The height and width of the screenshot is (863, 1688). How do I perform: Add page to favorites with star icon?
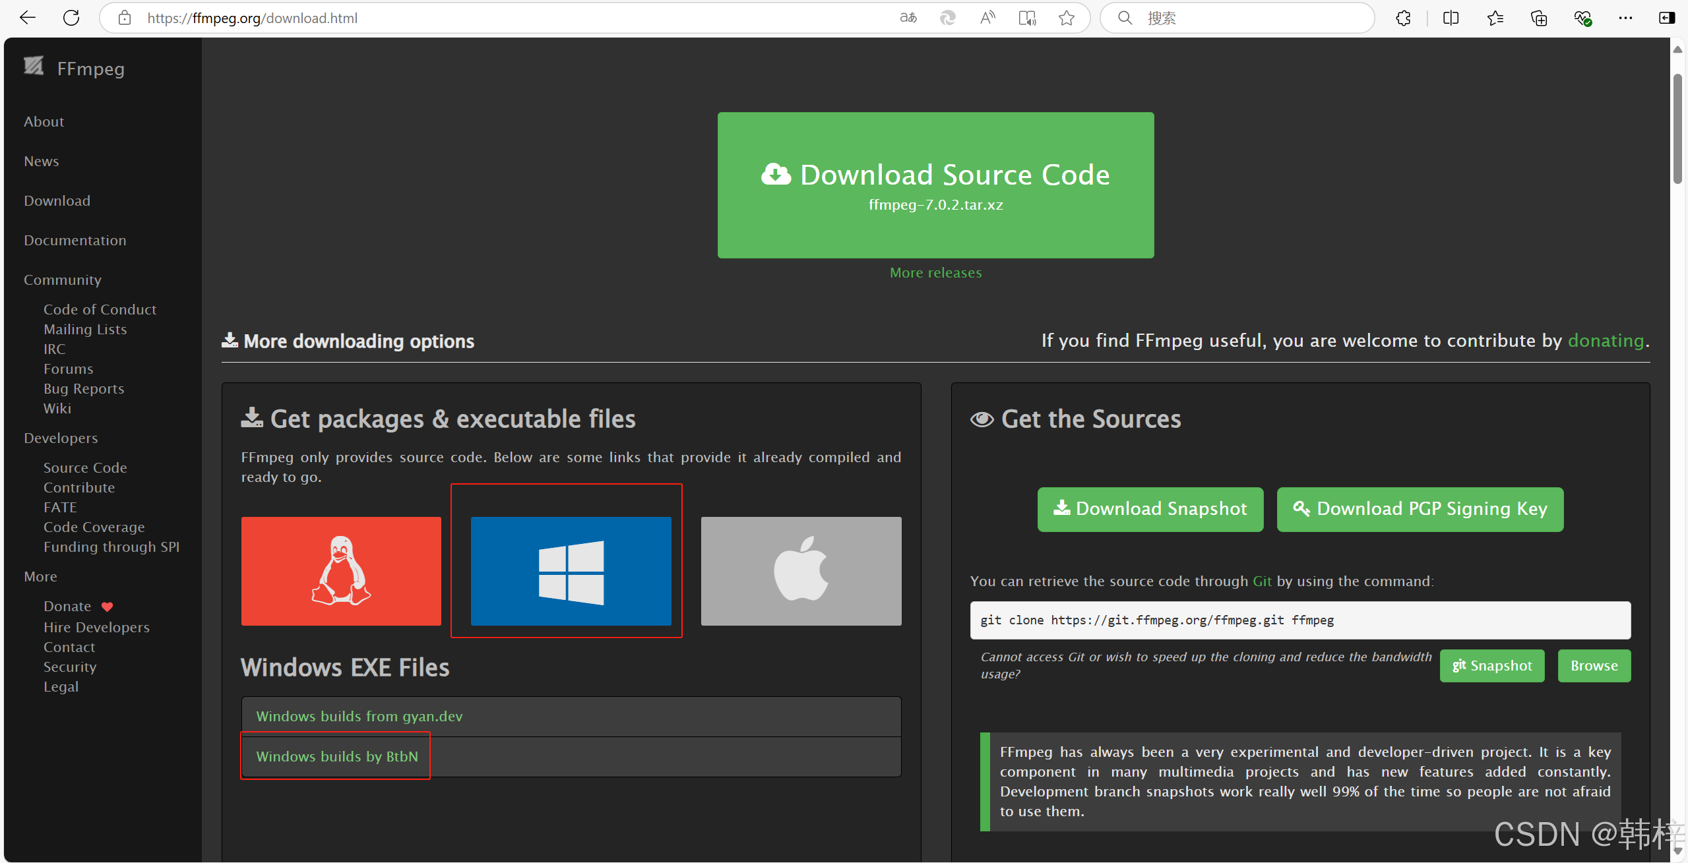[1067, 18]
